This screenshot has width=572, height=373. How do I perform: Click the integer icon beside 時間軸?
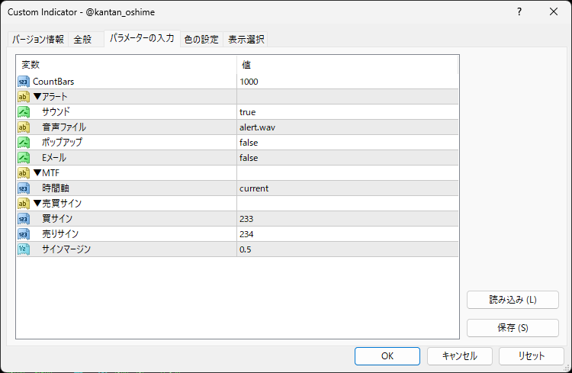[x=24, y=188]
